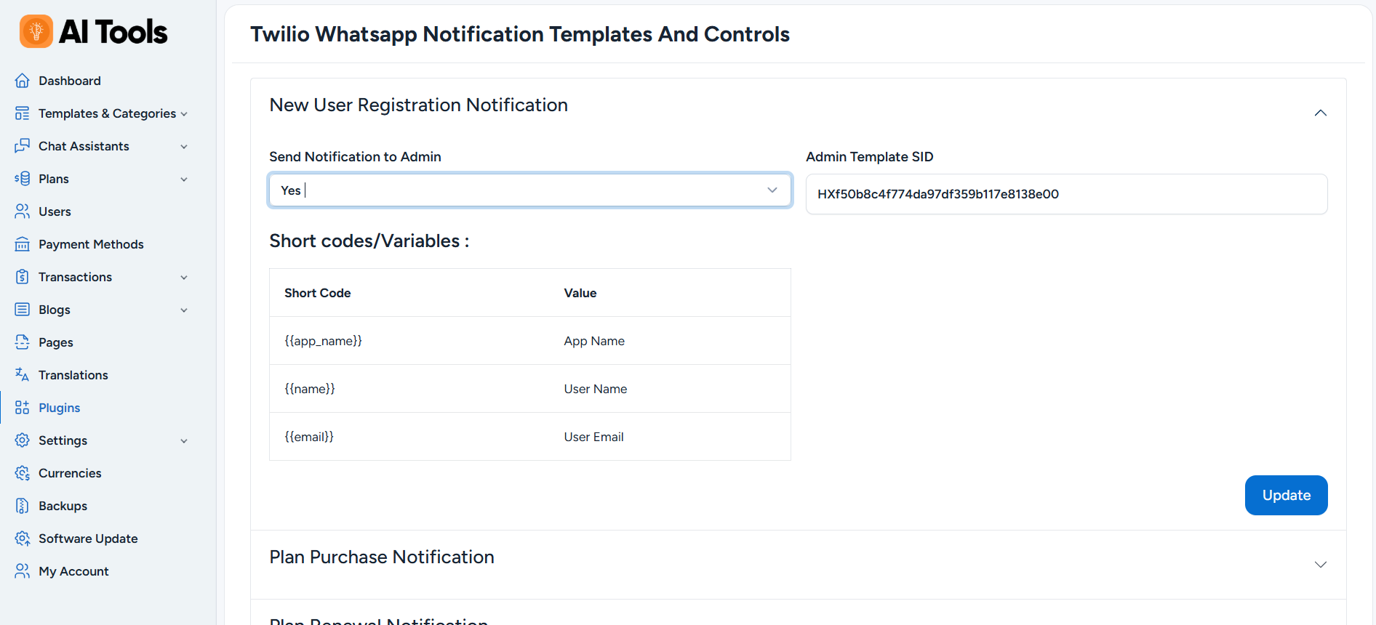
Task: Expand Plan Purchase Notification section chevron
Action: coord(1321,565)
